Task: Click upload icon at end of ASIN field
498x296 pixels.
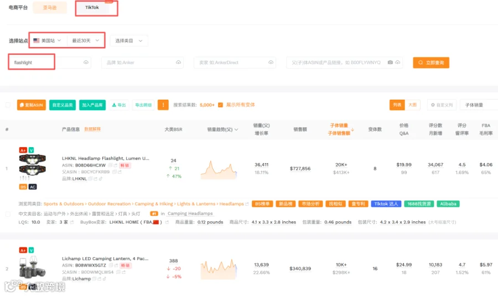Action: (397, 63)
